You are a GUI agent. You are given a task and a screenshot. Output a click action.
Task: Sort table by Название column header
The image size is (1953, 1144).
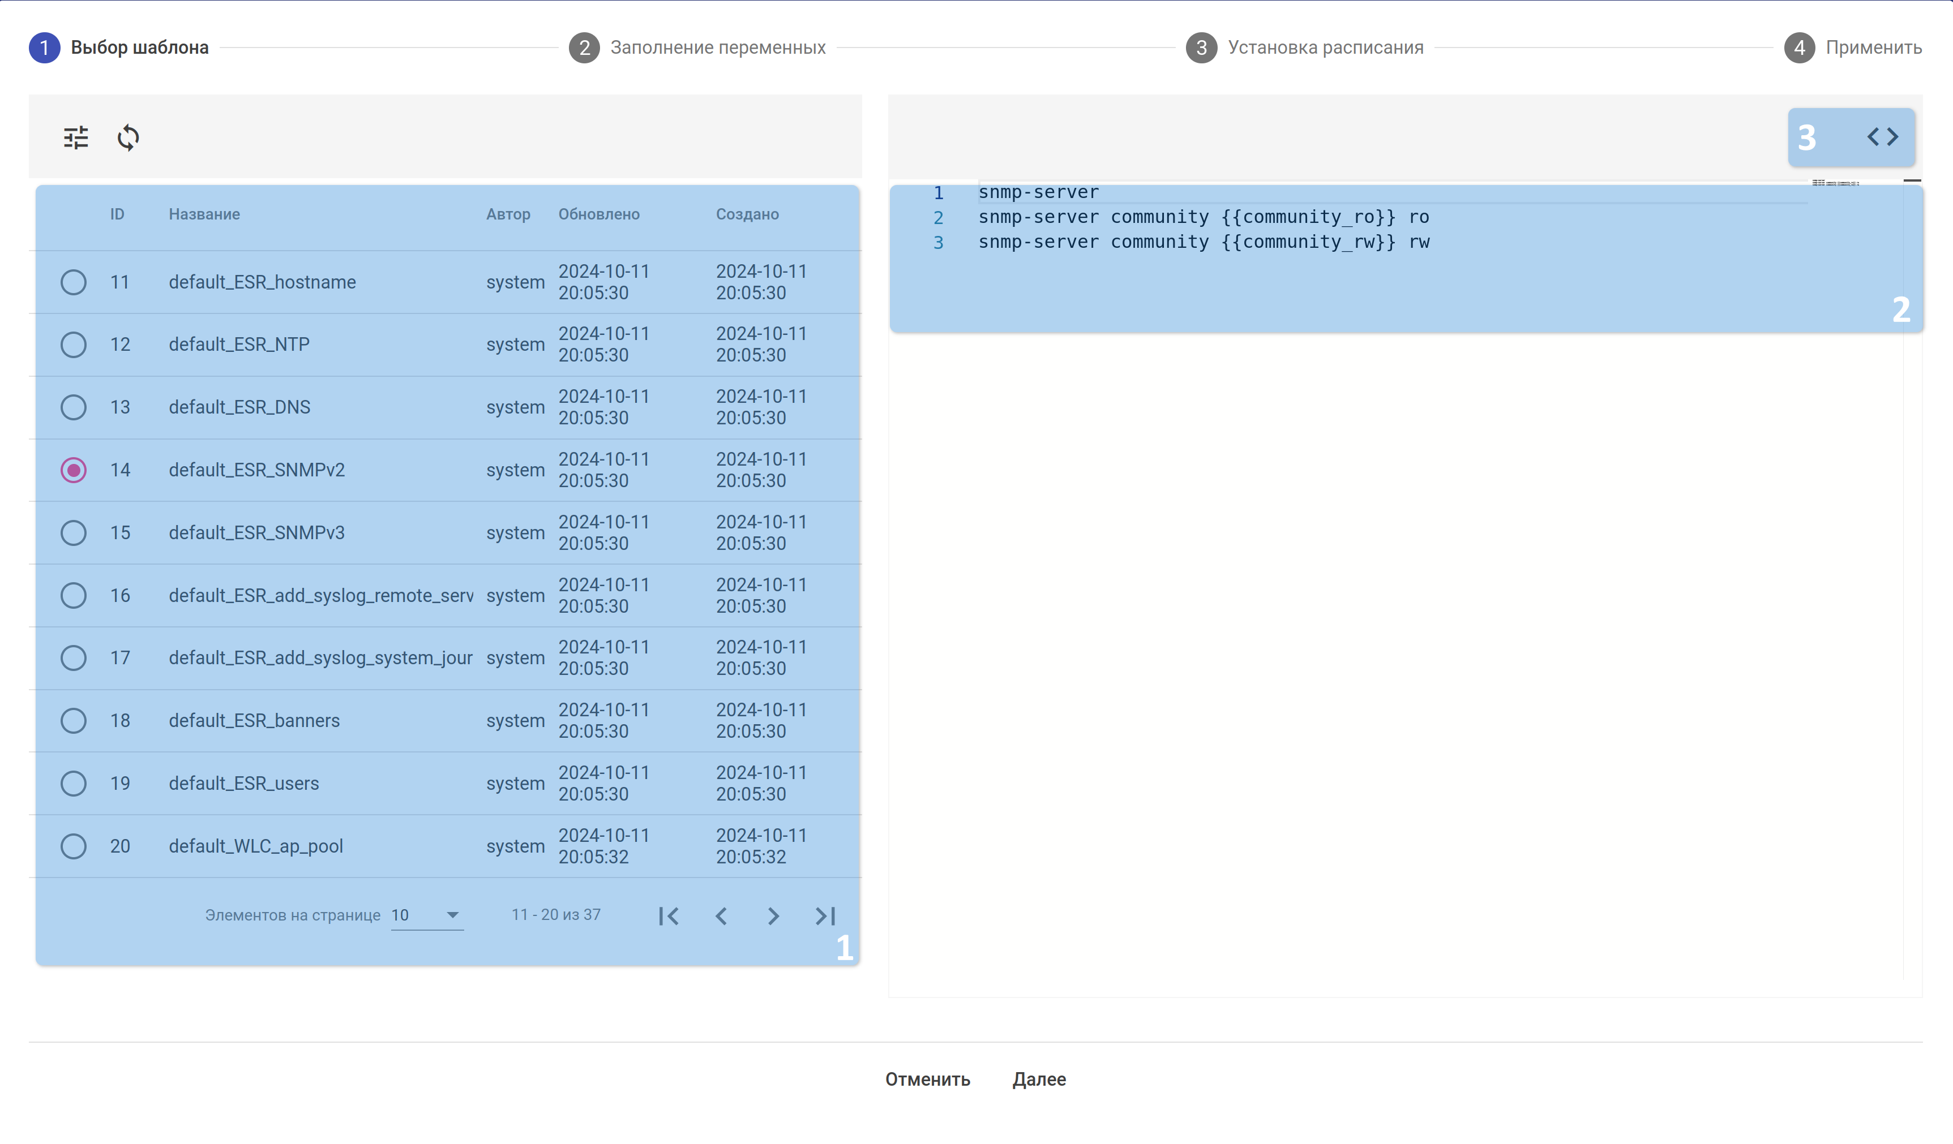[204, 214]
